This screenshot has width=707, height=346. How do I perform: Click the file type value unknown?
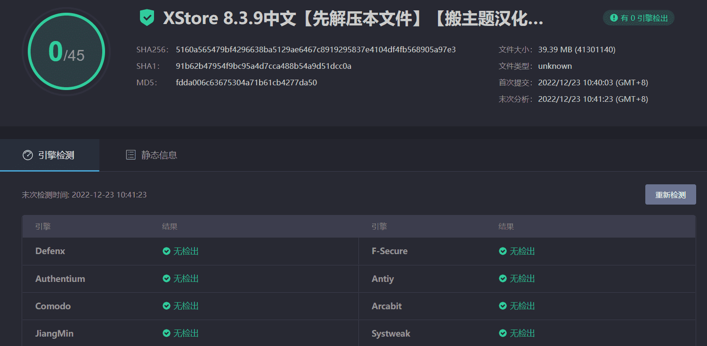pos(555,66)
